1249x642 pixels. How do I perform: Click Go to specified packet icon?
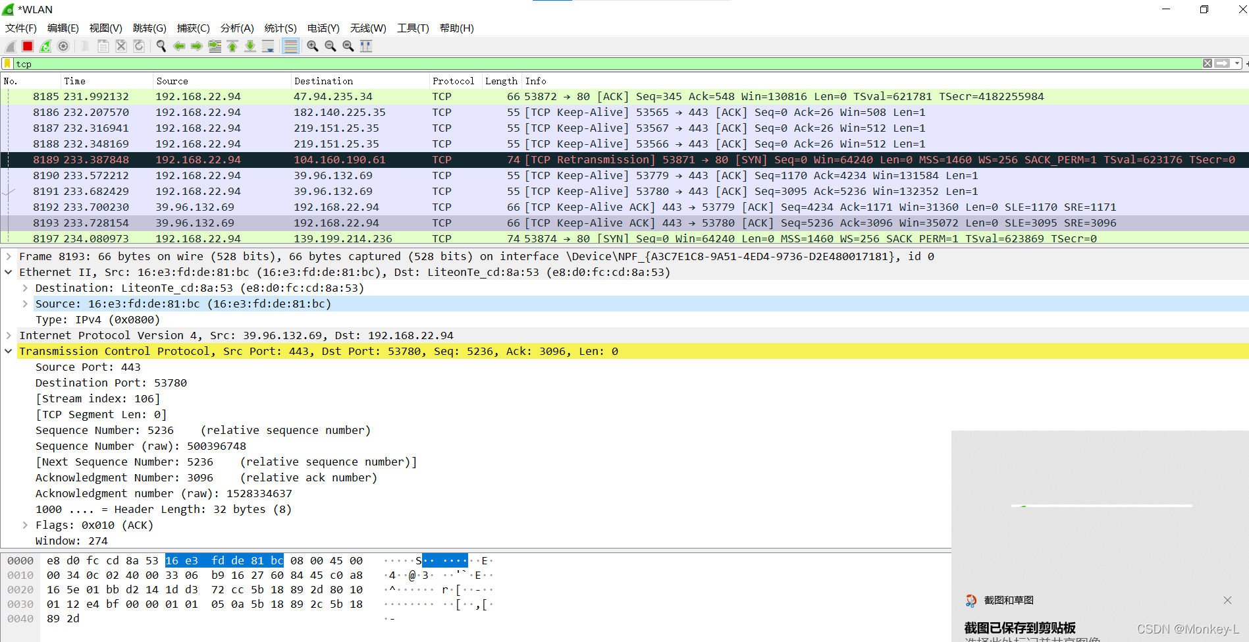pos(215,46)
